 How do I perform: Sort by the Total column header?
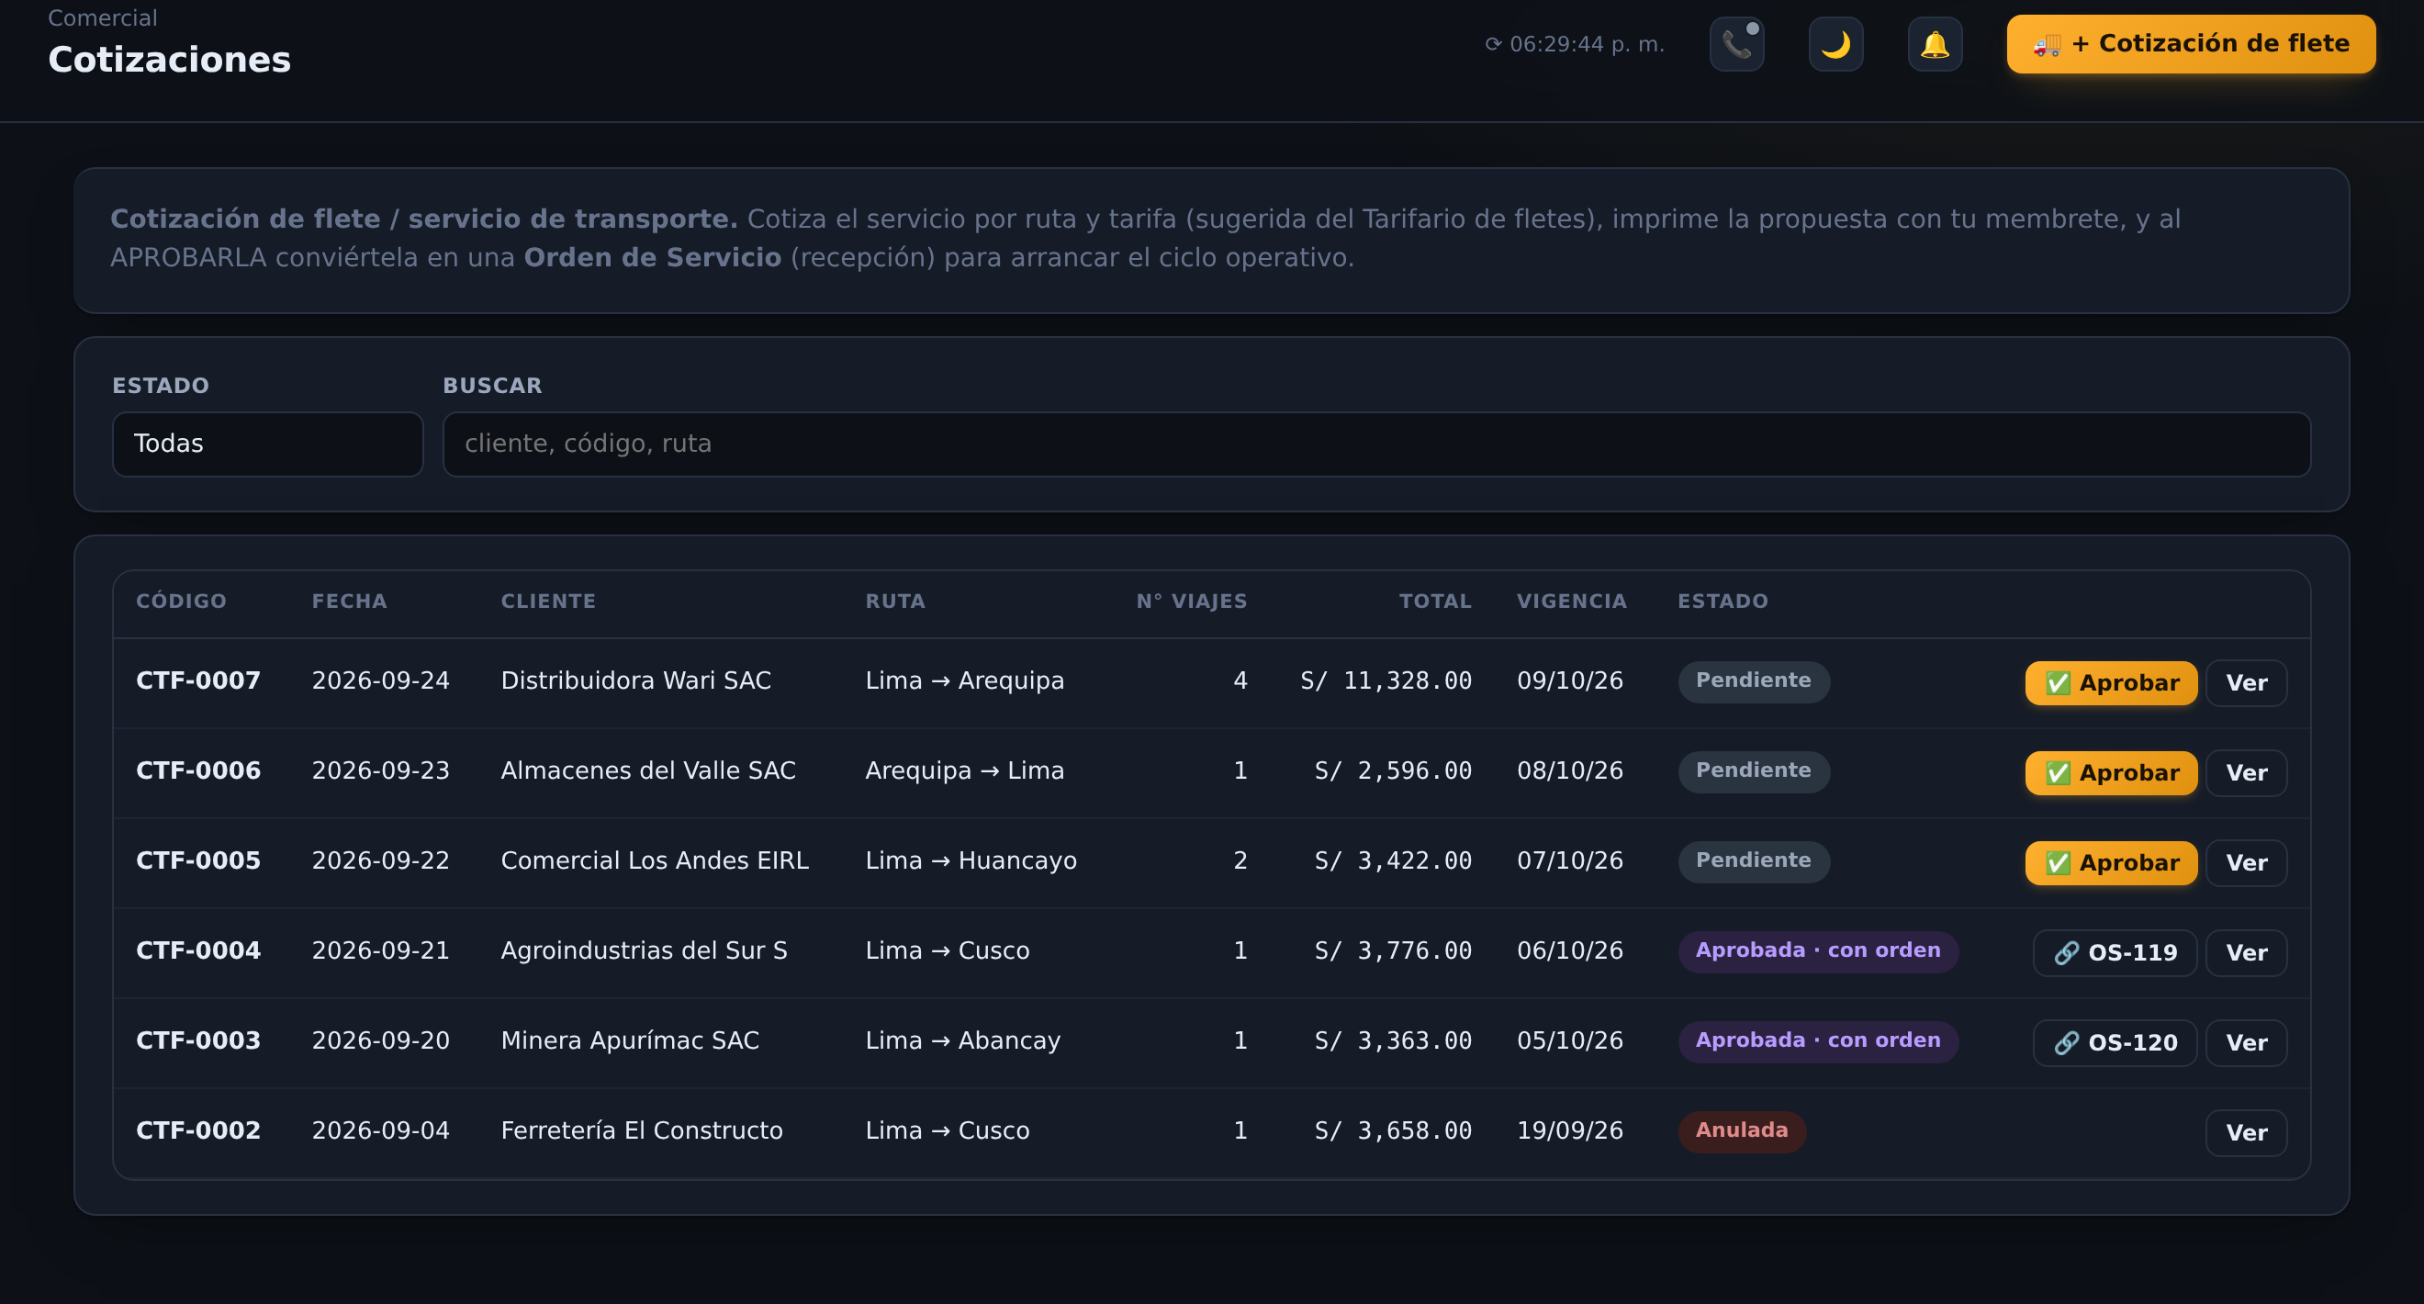[x=1434, y=601]
